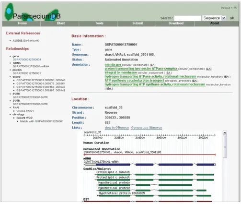This screenshot has height=204, width=241.
Task: Click the ParameciumDB logo
Action: point(33,12)
